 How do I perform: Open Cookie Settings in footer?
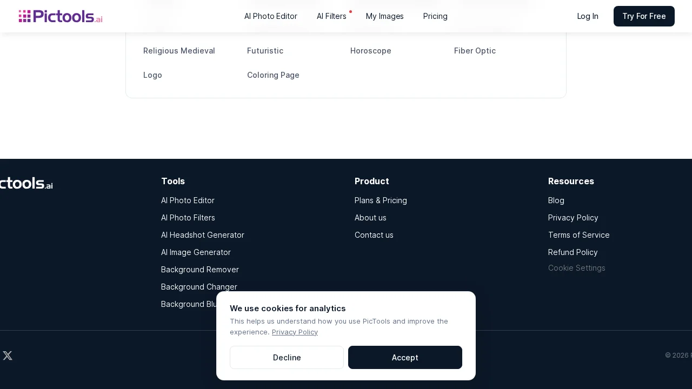tap(576, 268)
